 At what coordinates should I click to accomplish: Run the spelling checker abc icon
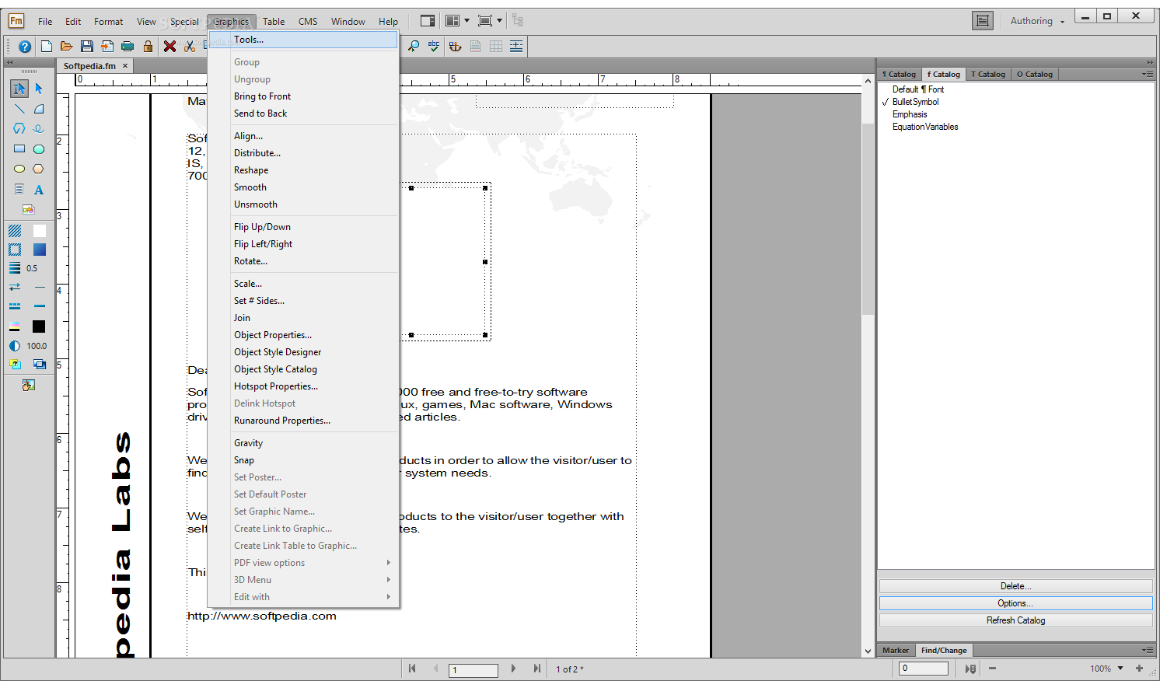click(434, 47)
